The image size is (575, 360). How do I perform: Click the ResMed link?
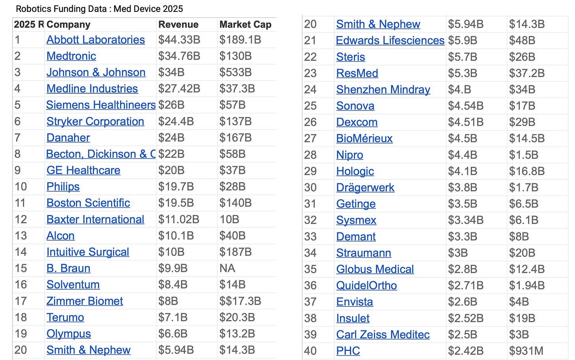[x=357, y=74]
